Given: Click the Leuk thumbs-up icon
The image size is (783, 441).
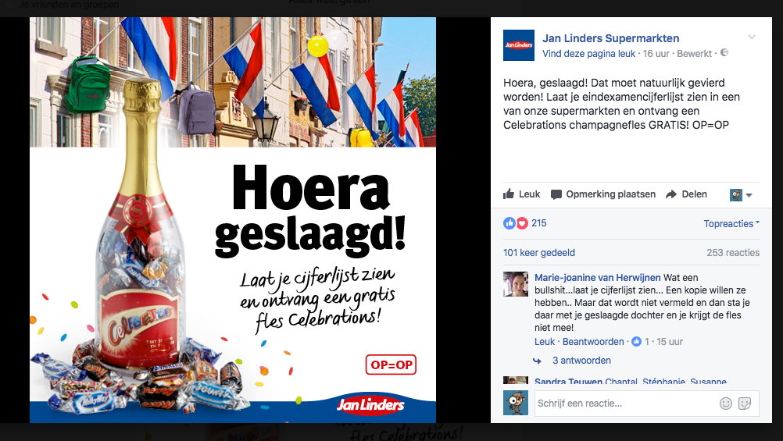Looking at the screenshot, I should (509, 194).
